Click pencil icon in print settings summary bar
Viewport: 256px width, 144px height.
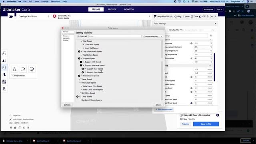(215, 16)
